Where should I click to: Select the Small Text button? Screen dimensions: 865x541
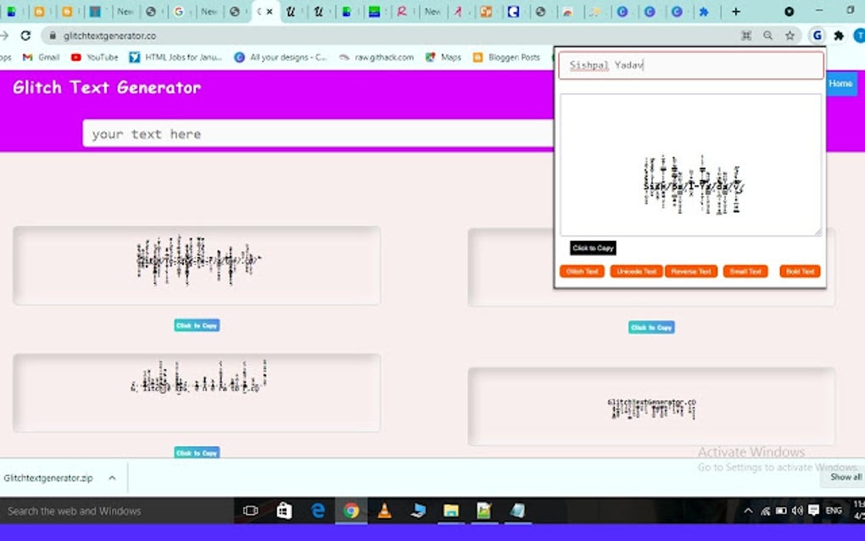tap(745, 271)
